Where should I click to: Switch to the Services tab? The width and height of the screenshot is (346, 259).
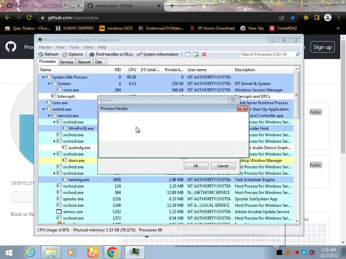67,62
